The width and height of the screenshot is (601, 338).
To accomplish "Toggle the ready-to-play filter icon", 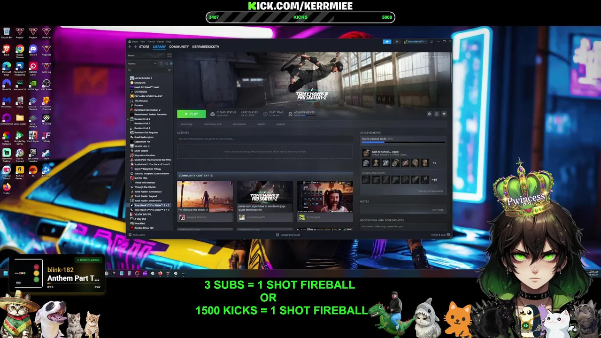I will [x=171, y=63].
